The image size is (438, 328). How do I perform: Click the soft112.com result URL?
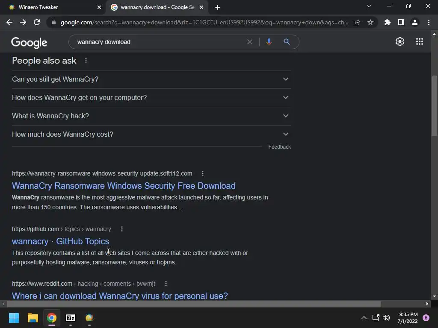tap(102, 173)
